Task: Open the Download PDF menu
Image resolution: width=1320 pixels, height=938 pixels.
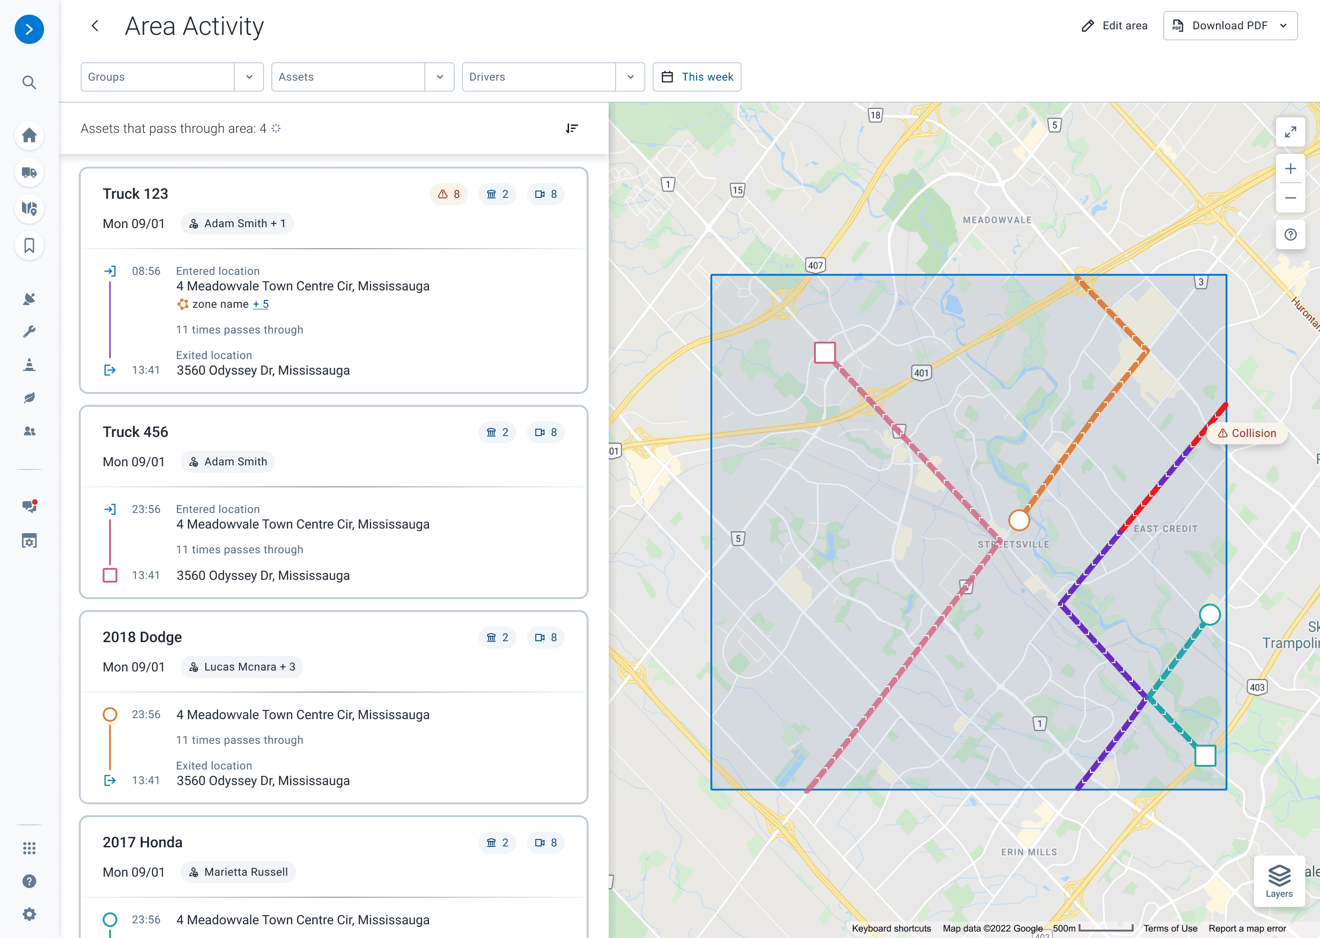Action: [1229, 26]
